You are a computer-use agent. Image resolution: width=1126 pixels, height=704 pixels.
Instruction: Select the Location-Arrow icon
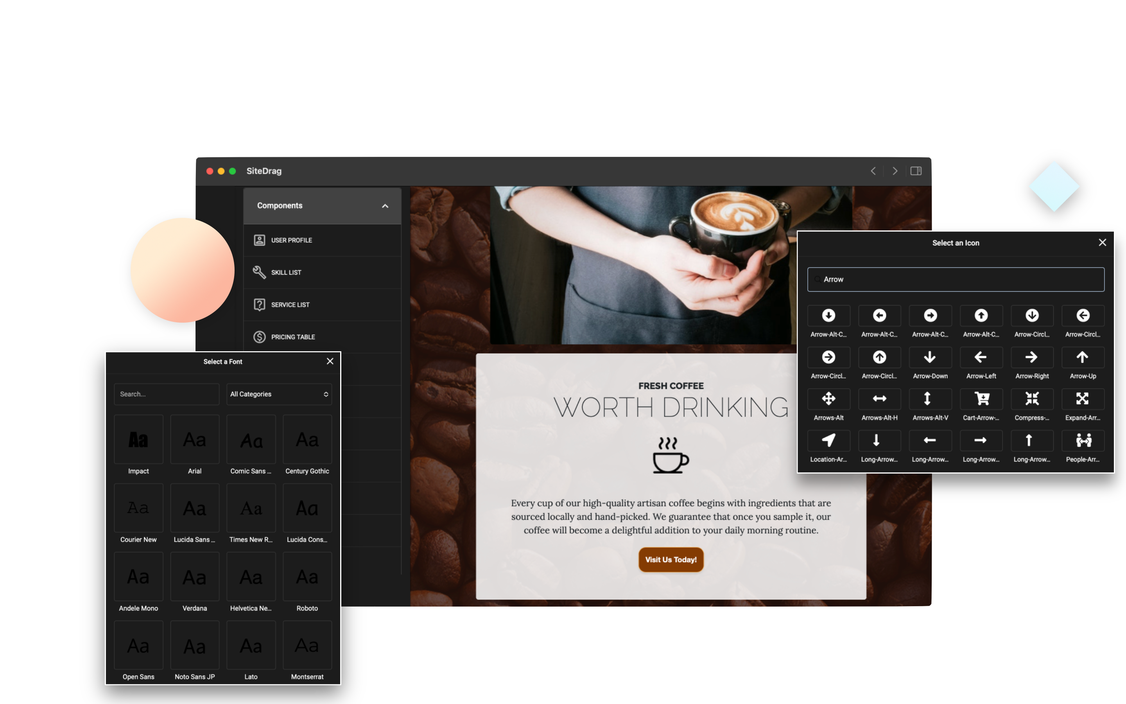pos(829,440)
